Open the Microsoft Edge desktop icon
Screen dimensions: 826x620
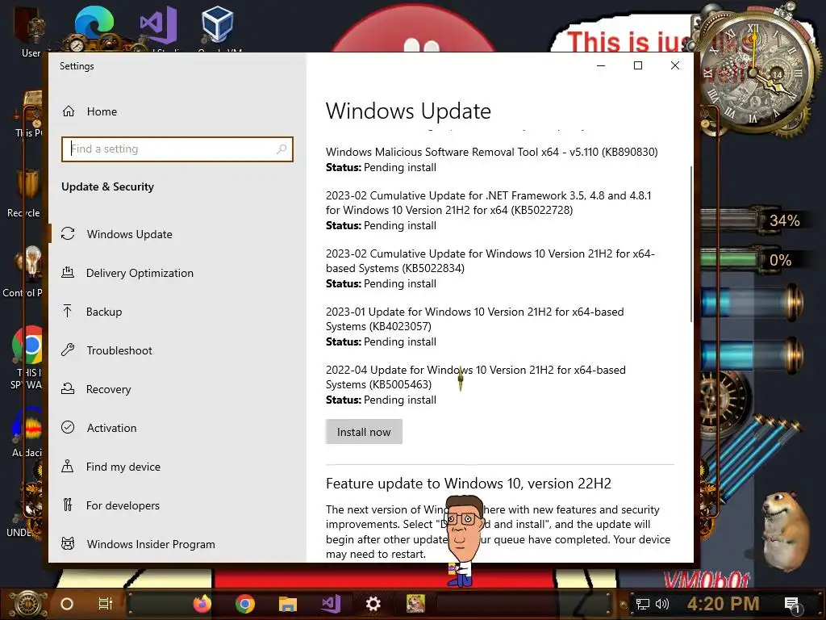pyautogui.click(x=94, y=25)
